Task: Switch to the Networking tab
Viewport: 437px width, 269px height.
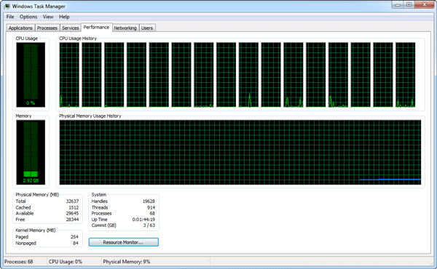Action: click(125, 28)
